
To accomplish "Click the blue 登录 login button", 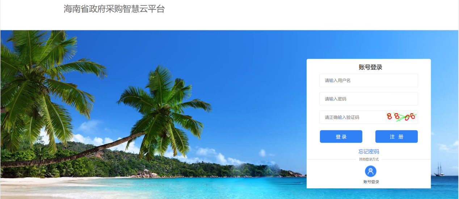I will (341, 137).
